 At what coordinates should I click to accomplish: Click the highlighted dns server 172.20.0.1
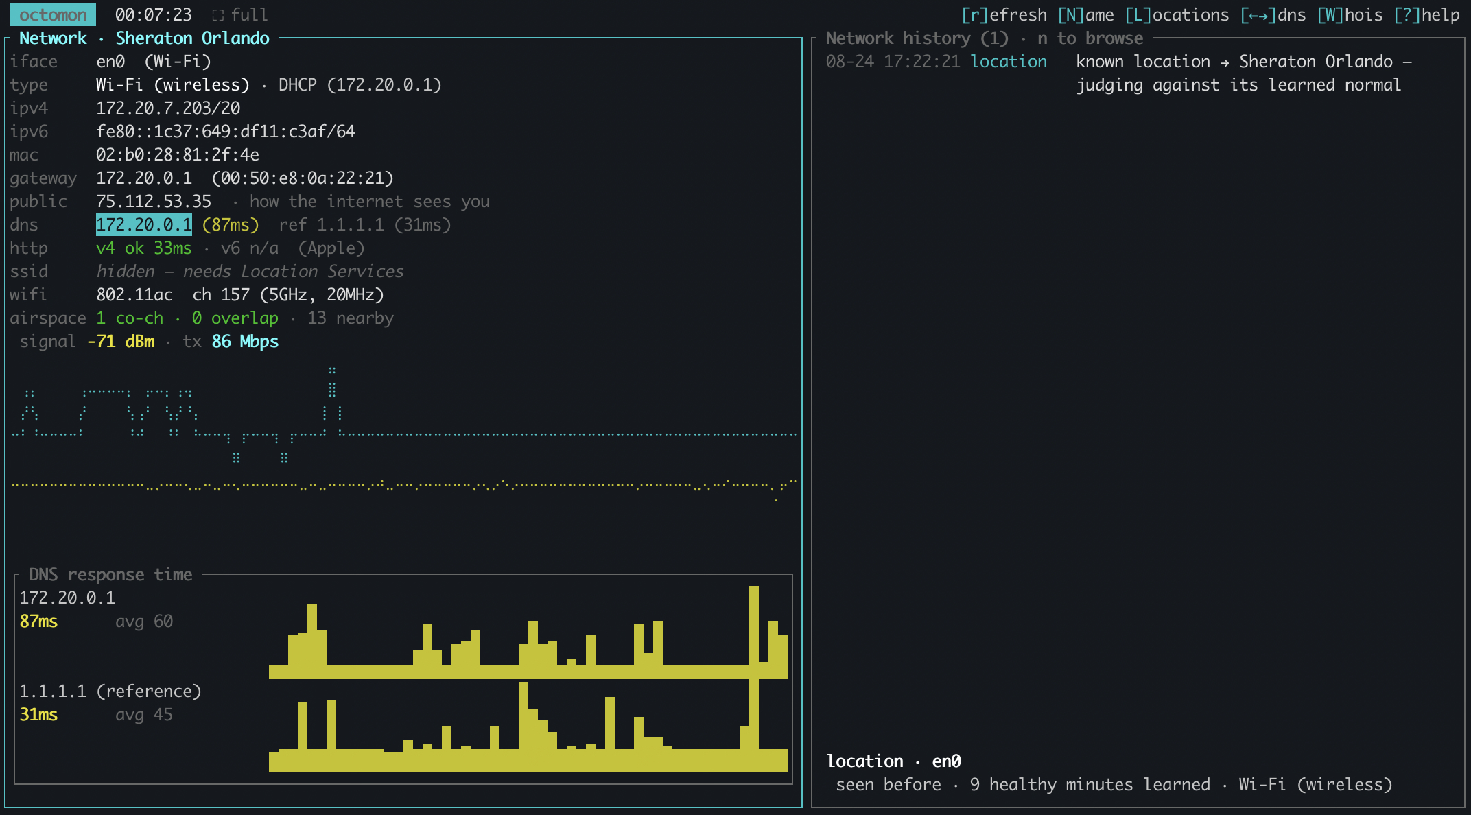pyautogui.click(x=144, y=224)
